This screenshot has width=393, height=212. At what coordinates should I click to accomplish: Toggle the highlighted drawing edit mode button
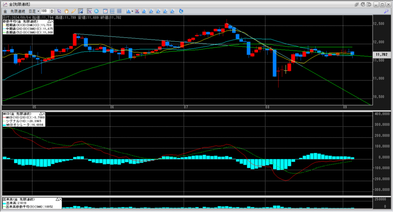click(x=81, y=11)
